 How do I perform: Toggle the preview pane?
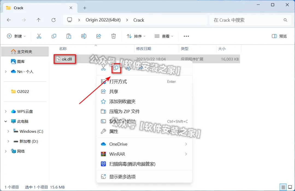point(279,36)
